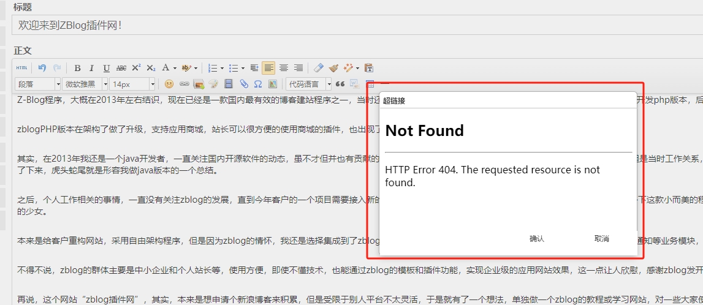Open ordered list style dropdown
703x305 pixels.
[x=222, y=68]
